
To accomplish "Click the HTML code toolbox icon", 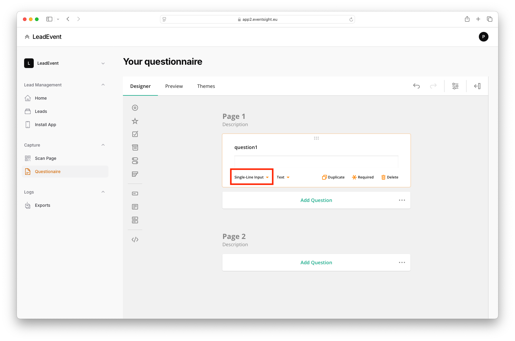I will pyautogui.click(x=135, y=240).
